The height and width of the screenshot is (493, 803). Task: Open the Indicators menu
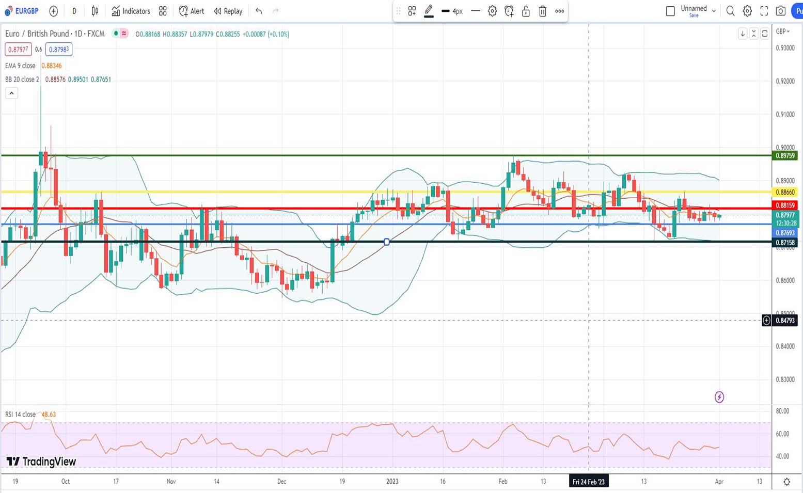tap(131, 11)
